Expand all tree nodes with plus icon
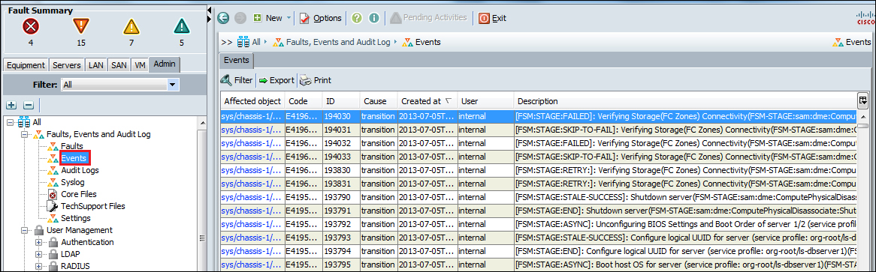 pos(11,105)
